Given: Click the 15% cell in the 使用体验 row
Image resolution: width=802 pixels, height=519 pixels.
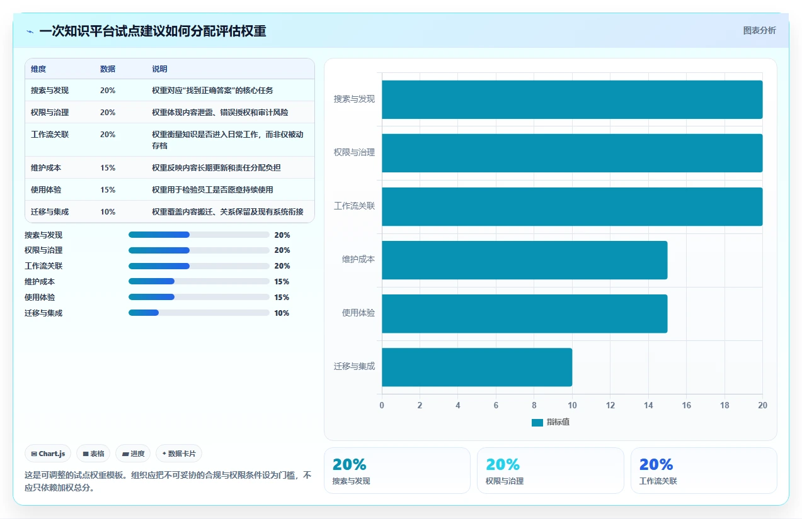Looking at the screenshot, I should [108, 190].
